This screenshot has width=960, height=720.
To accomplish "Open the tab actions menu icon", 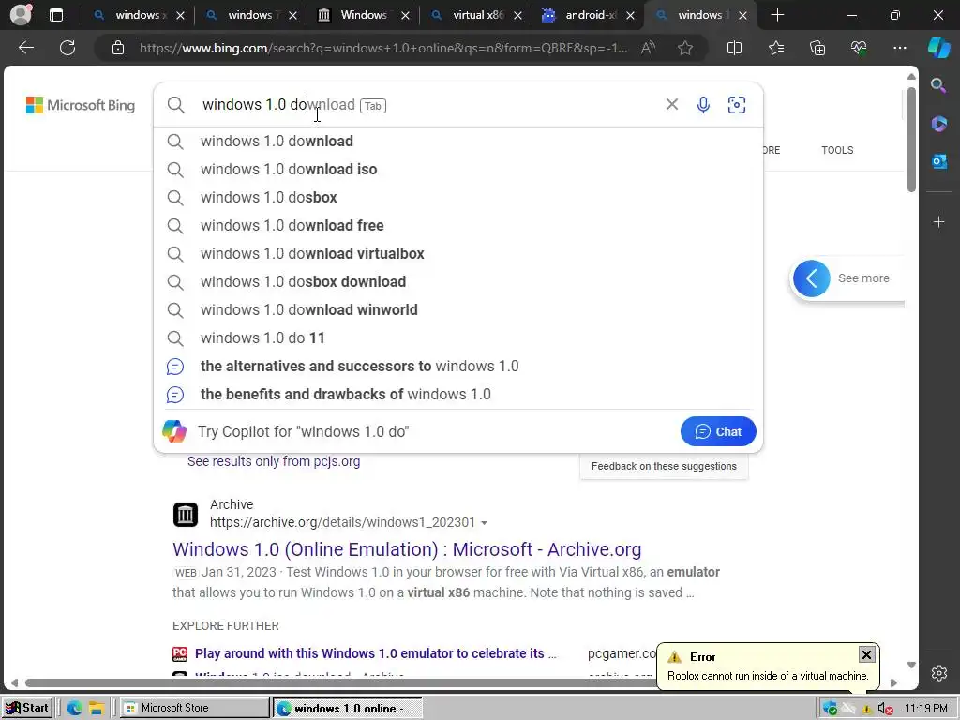I will point(55,15).
